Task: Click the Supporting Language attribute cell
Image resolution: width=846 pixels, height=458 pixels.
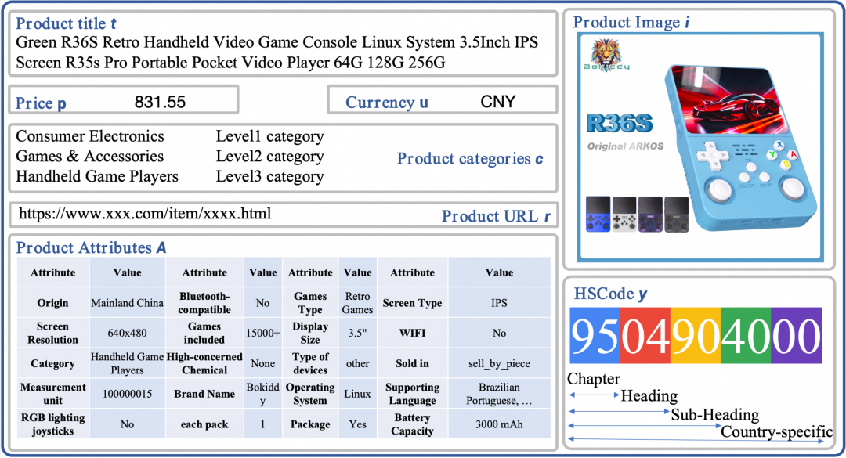Action: click(x=412, y=394)
